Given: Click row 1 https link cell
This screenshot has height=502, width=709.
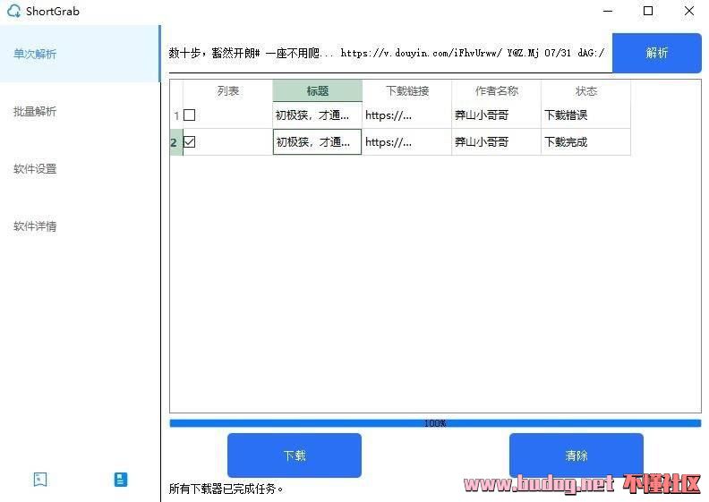Looking at the screenshot, I should coord(407,115).
